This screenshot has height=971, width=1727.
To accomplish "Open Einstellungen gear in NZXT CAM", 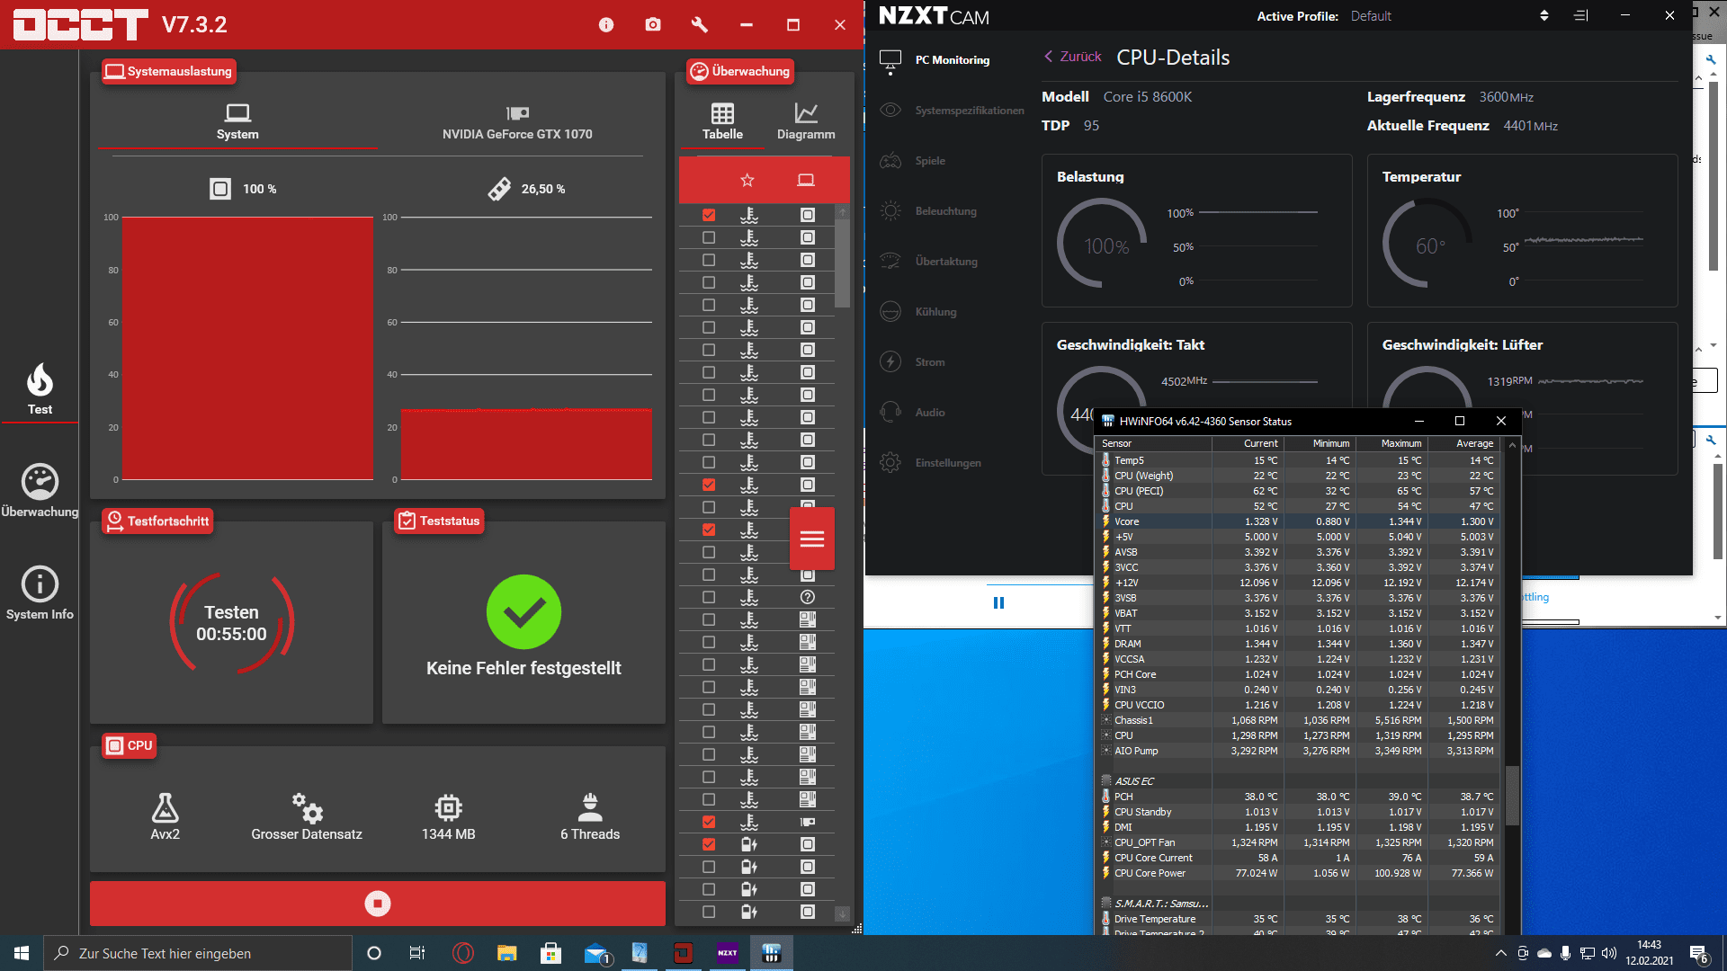I will point(890,463).
